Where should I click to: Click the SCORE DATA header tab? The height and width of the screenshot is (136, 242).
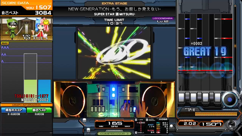click(15, 3)
